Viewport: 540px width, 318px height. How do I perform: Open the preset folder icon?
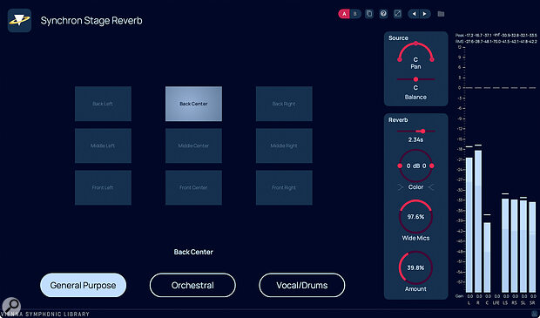click(x=441, y=14)
